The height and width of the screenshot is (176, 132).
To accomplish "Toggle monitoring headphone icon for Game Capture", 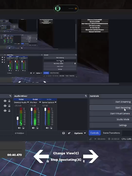I will (x=51, y=128).
